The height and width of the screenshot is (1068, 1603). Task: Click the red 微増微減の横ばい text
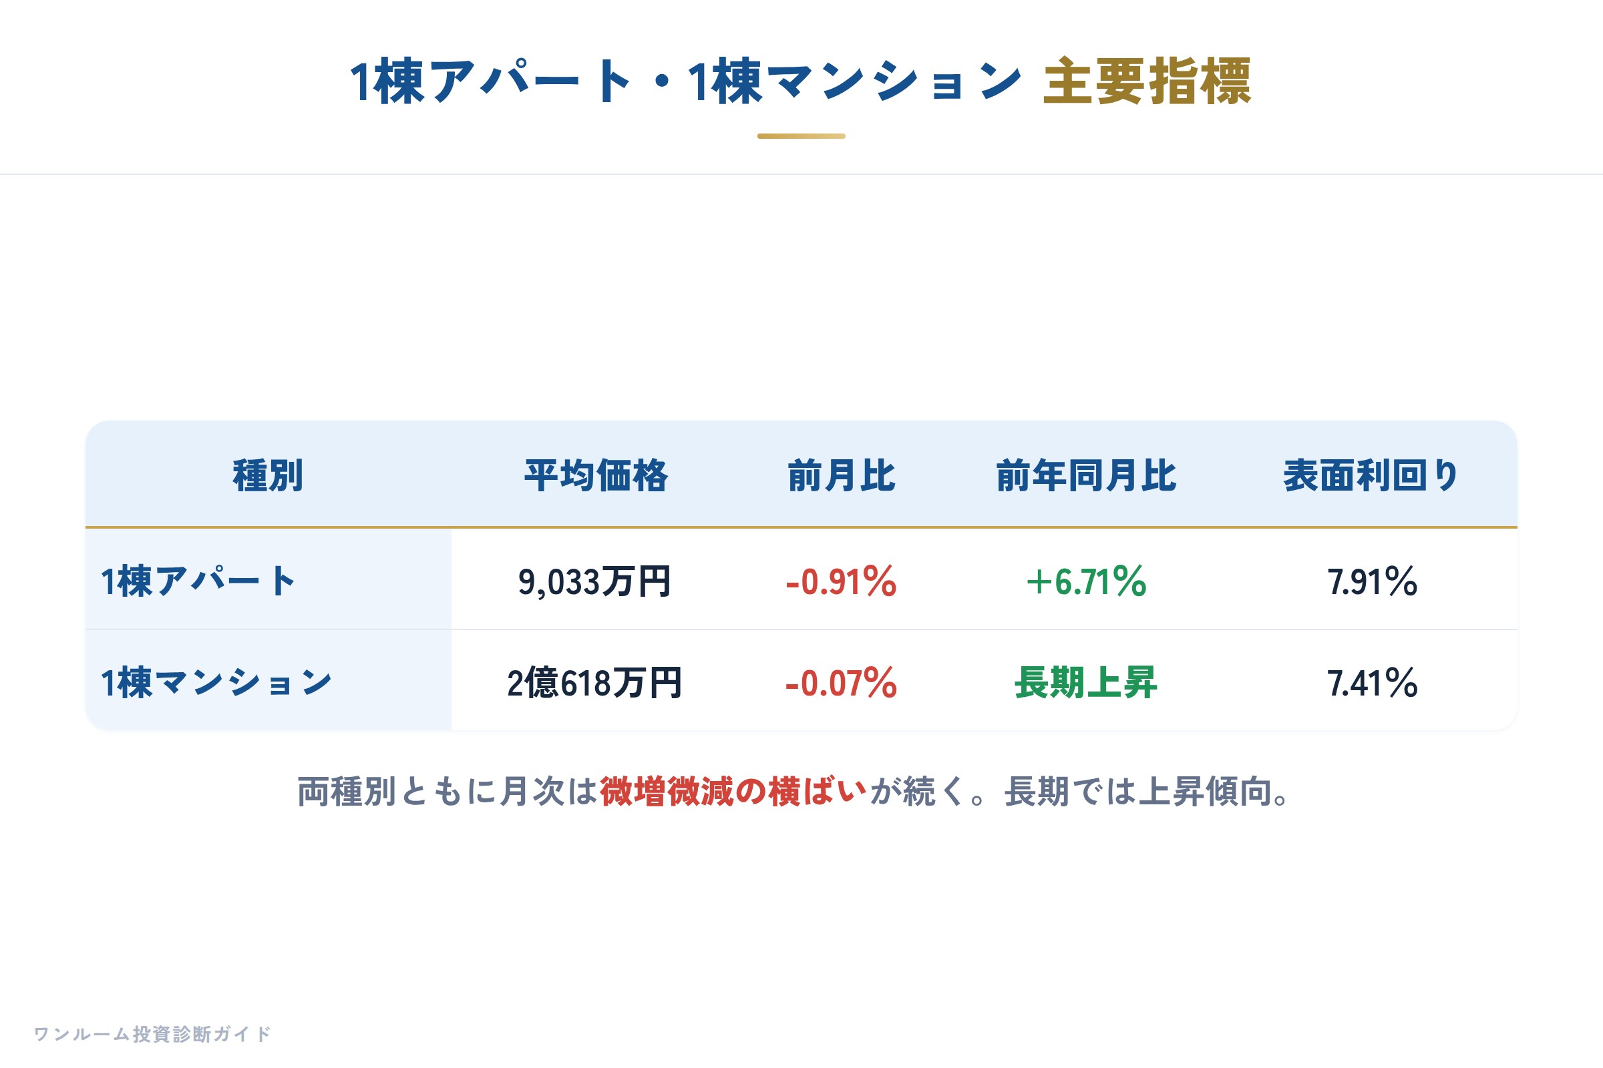pos(733,792)
